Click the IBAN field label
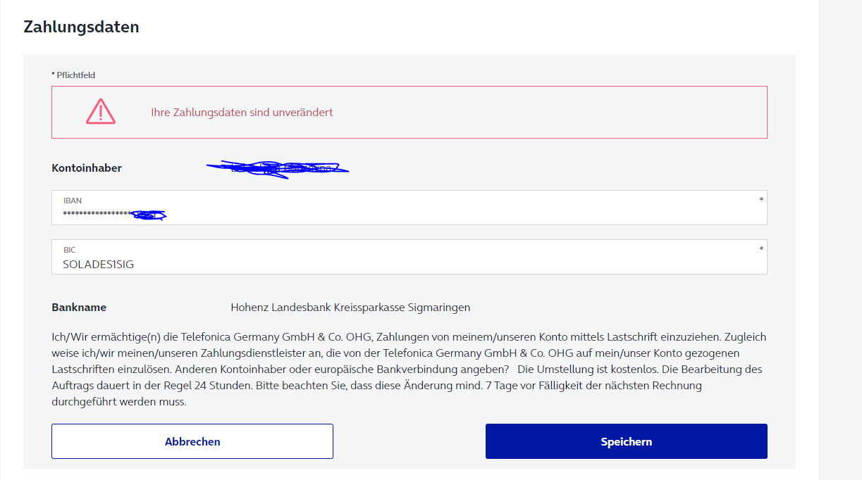The width and height of the screenshot is (862, 480). 73,201
